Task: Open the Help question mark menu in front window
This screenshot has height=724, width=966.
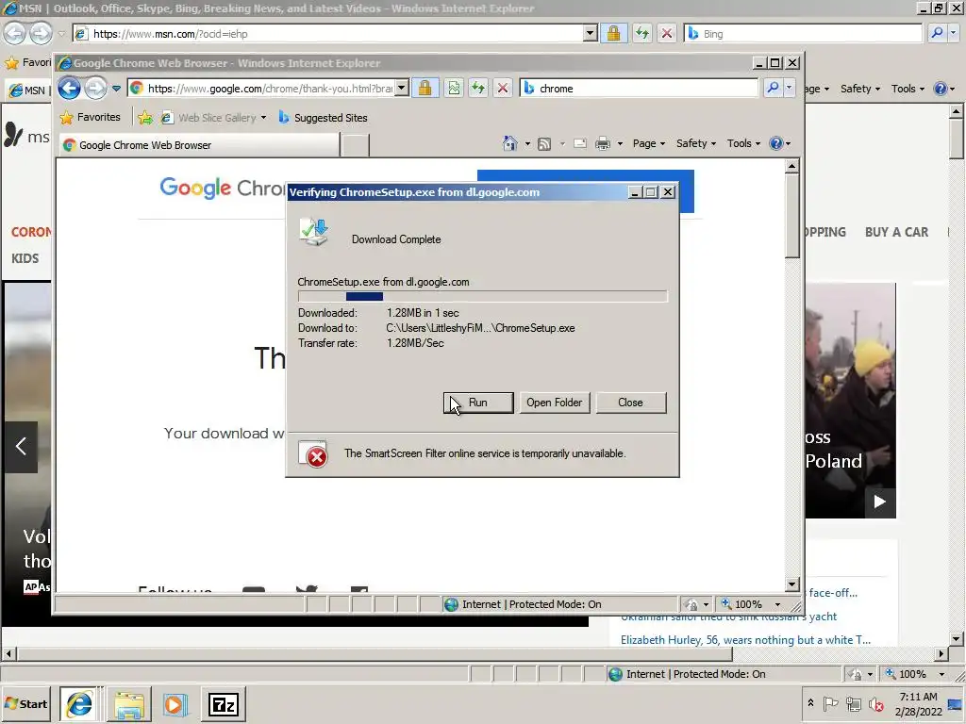Action: 780,143
